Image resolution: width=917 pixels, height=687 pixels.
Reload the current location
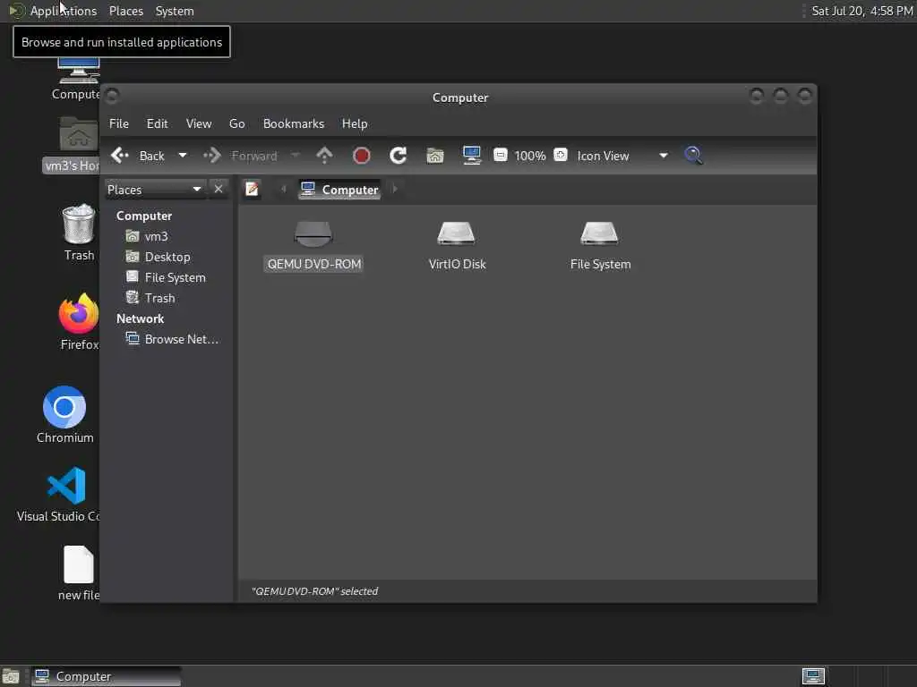(399, 156)
